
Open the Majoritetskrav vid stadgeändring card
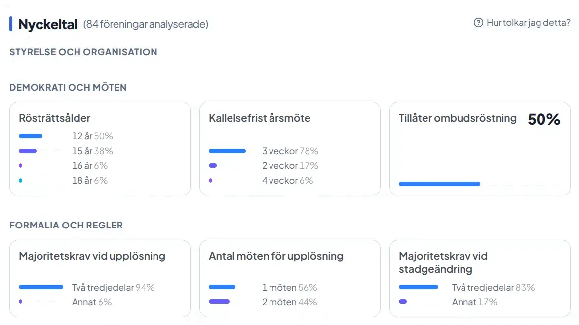click(x=480, y=278)
